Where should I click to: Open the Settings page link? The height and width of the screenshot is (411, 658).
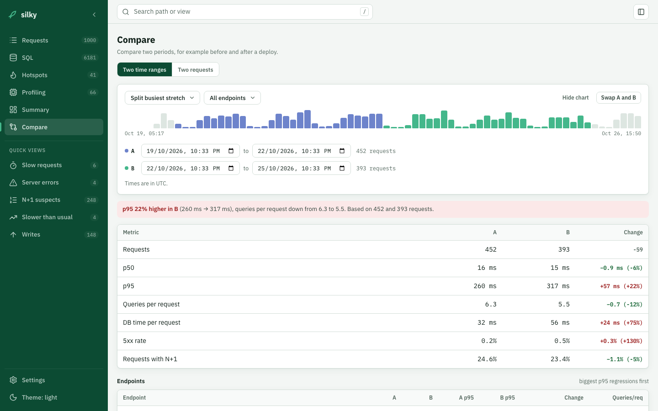[x=54, y=380]
